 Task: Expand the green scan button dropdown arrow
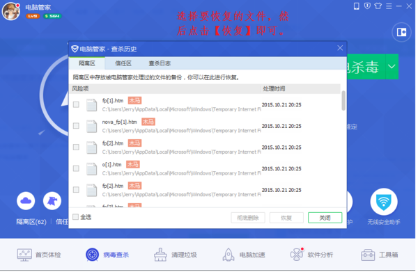pyautogui.click(x=392, y=67)
